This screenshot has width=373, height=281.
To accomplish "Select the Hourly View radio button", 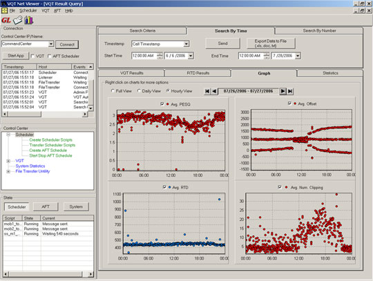I will pos(168,91).
